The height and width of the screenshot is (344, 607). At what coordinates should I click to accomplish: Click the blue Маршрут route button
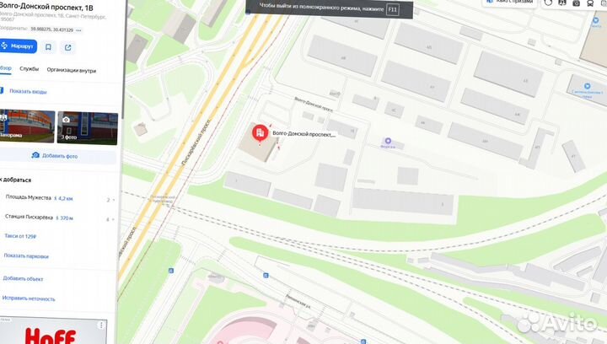point(18,46)
